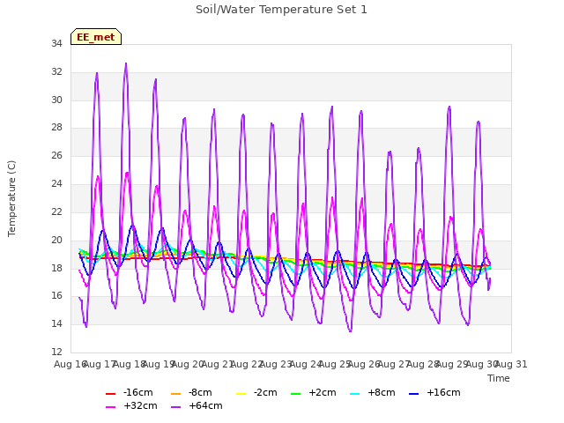Viewport: 564px width, 423px height.
Task: Click the 18 y-axis tick label
Action: [56, 268]
